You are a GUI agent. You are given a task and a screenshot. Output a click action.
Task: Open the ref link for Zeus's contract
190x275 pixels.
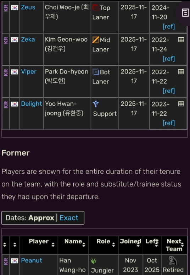point(169,27)
